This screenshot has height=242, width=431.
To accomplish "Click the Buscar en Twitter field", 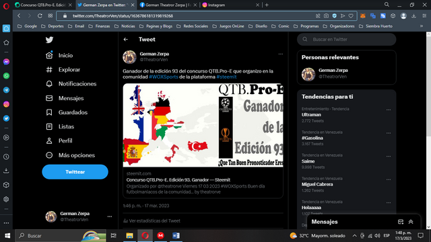I will point(346,40).
